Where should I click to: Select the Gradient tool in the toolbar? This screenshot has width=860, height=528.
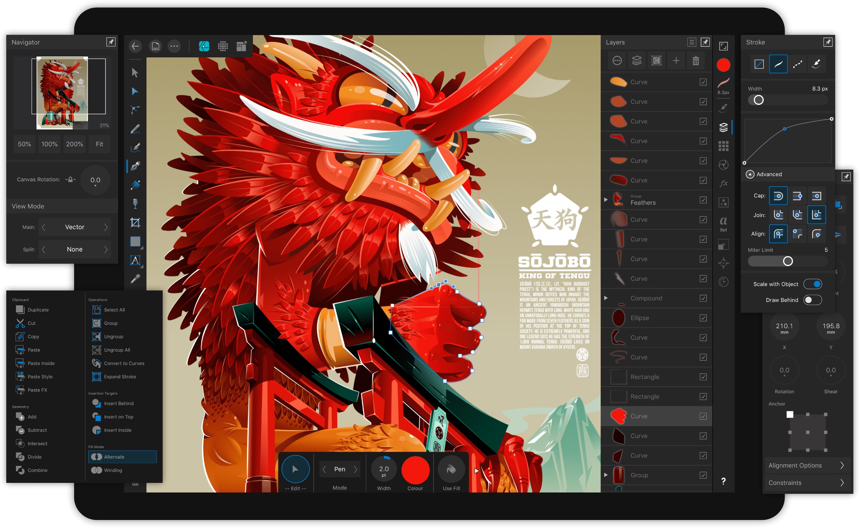[x=135, y=185]
